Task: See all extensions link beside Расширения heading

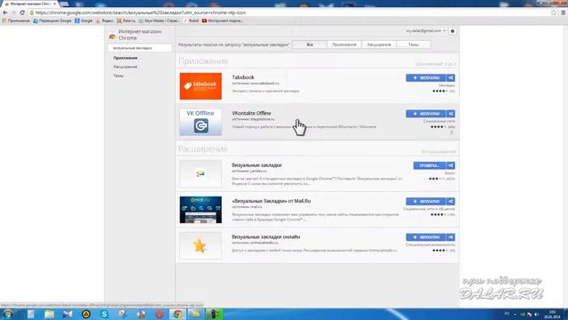Action: 438,152
